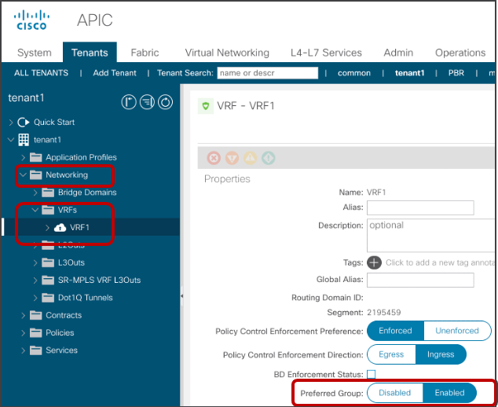Click the Quick Start icon in tree
The height and width of the screenshot is (407, 498).
click(24, 122)
